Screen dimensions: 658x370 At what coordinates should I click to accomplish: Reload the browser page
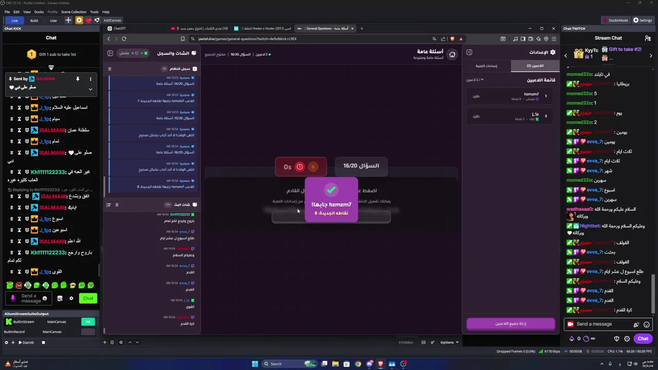(124, 39)
